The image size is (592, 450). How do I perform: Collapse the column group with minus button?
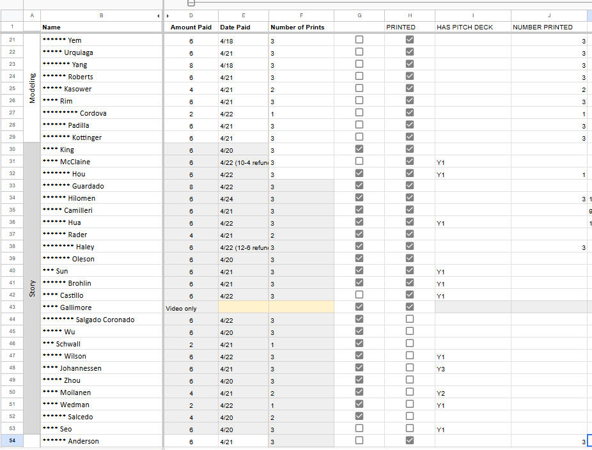[x=191, y=3]
